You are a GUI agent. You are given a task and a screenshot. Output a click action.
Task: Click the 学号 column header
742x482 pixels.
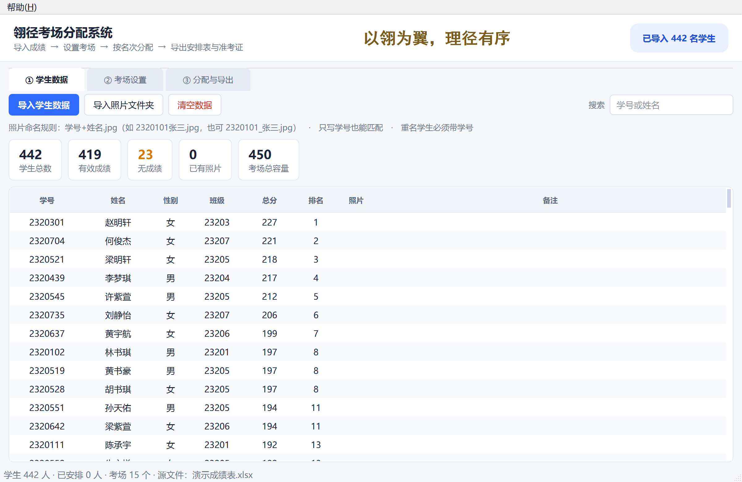click(x=47, y=201)
